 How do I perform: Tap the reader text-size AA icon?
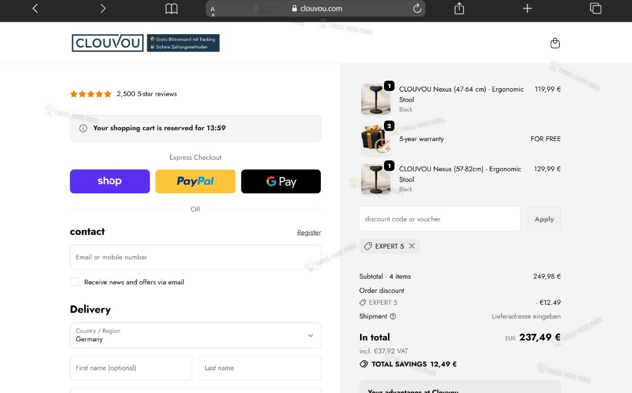[x=213, y=10]
